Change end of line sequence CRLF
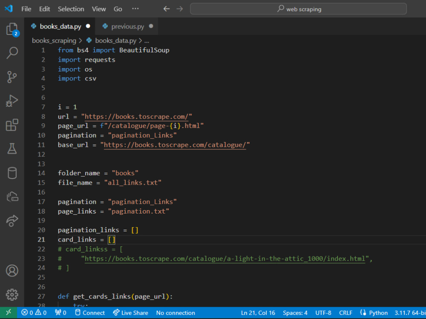Image resolution: width=426 pixels, height=319 pixels. pyautogui.click(x=345, y=313)
